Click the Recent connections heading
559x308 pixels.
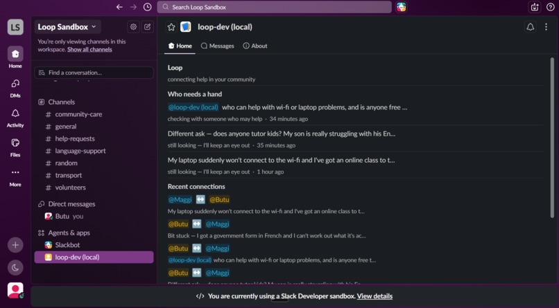pos(196,187)
